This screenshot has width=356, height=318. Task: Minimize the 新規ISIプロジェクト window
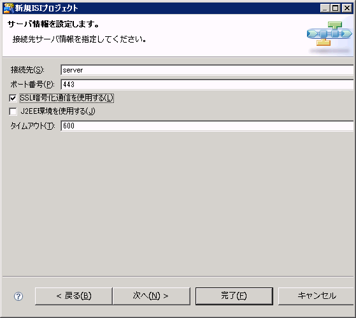click(325, 8)
